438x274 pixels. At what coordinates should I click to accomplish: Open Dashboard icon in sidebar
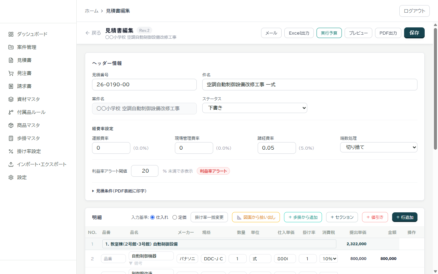[x=11, y=34]
